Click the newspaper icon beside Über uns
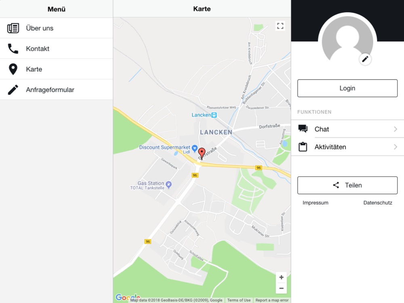The width and height of the screenshot is (404, 303). pos(13,28)
